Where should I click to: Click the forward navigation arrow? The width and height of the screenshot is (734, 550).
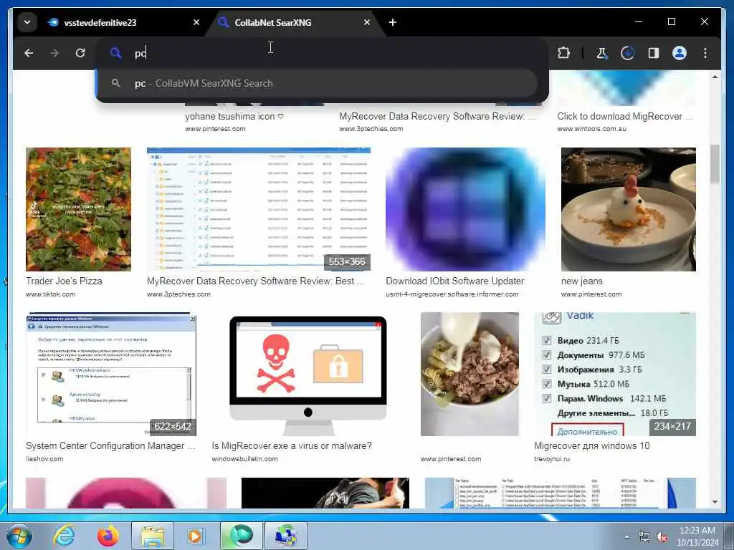tap(54, 53)
